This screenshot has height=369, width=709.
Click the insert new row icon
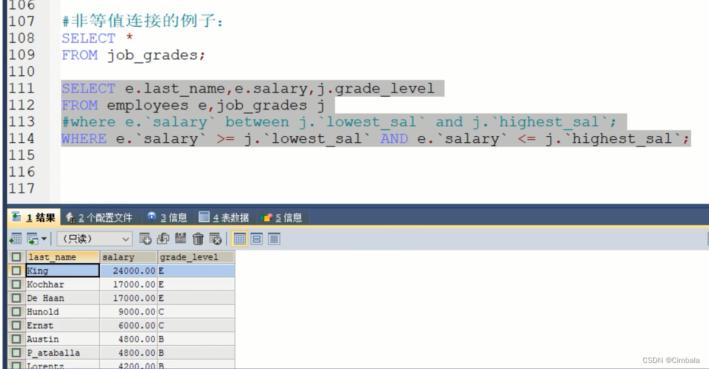[x=145, y=238]
